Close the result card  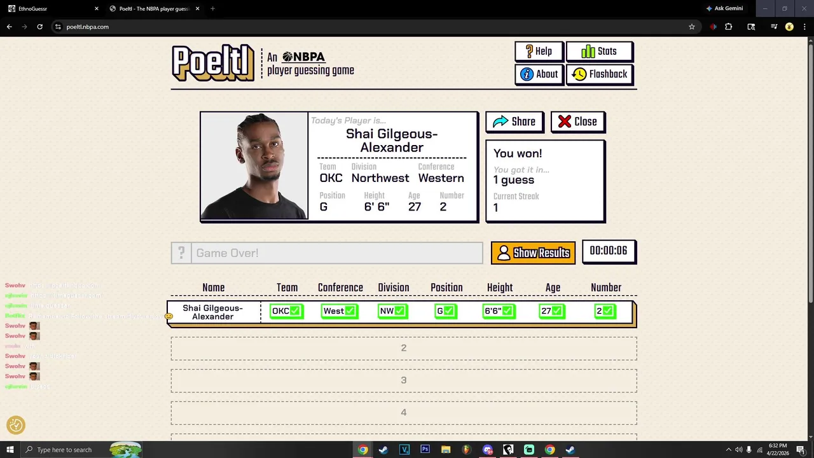(x=577, y=121)
